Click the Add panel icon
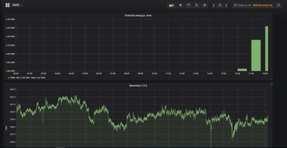The height and width of the screenshot is (148, 287). click(172, 5)
